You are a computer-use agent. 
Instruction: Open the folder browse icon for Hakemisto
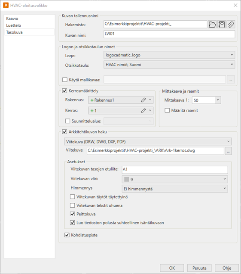[212, 25]
